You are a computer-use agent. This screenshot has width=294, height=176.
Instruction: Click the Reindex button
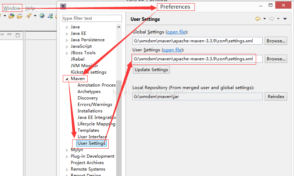276,97
